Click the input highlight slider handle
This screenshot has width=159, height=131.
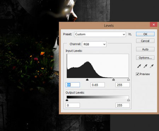tap(129, 80)
